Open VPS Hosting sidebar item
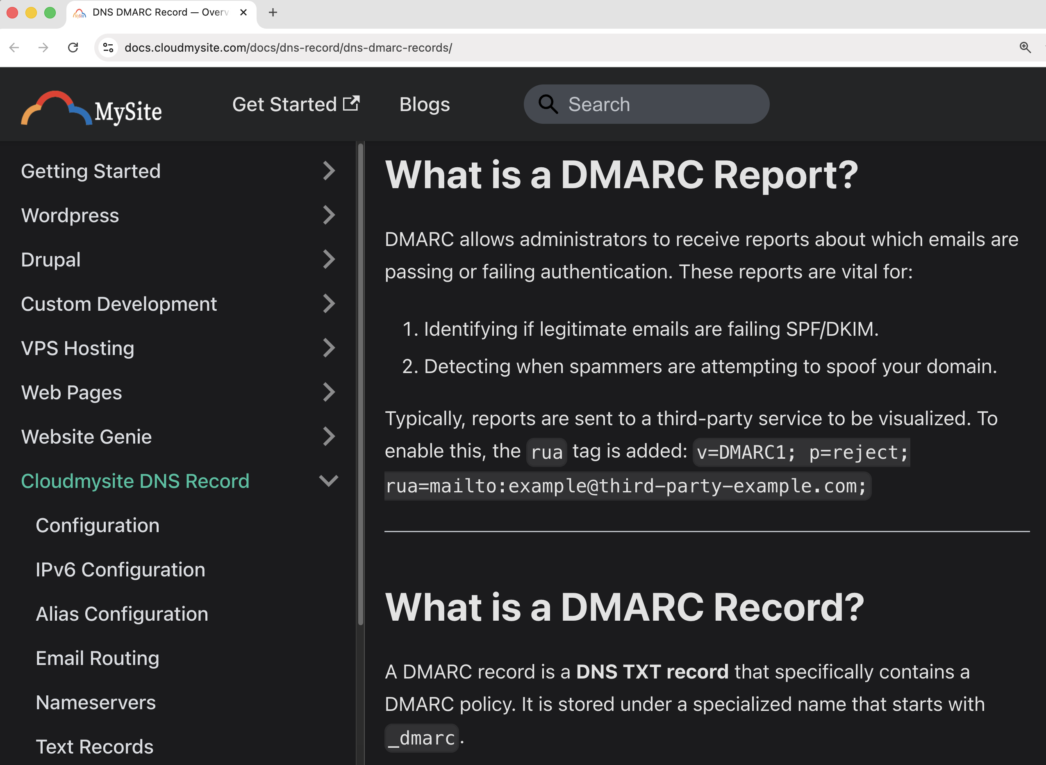Image resolution: width=1046 pixels, height=765 pixels. point(78,348)
